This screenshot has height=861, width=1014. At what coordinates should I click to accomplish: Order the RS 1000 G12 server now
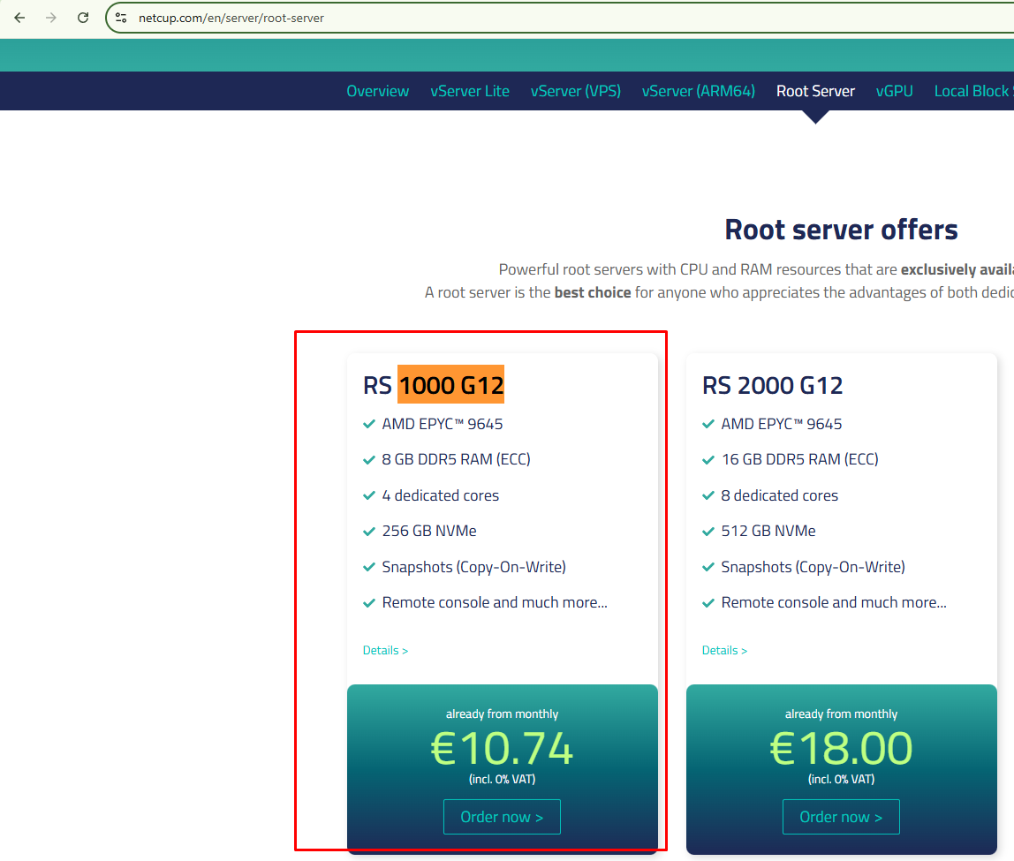click(x=502, y=817)
